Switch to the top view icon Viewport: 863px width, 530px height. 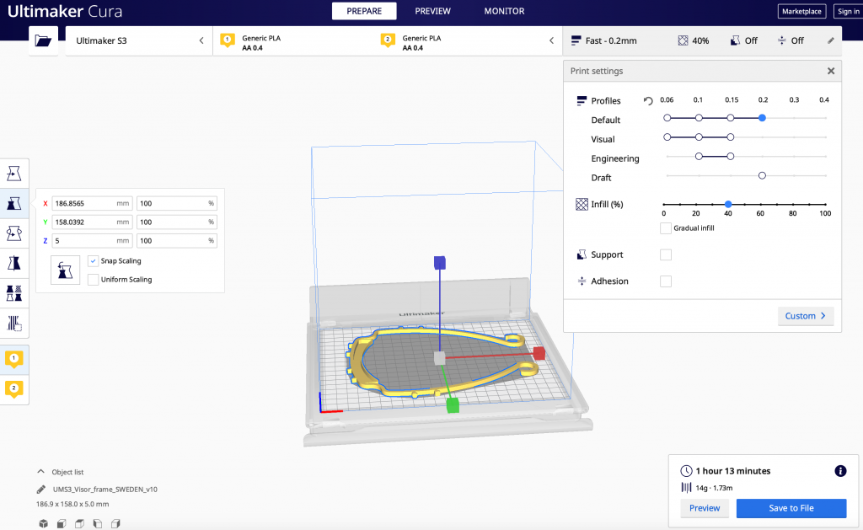point(80,523)
